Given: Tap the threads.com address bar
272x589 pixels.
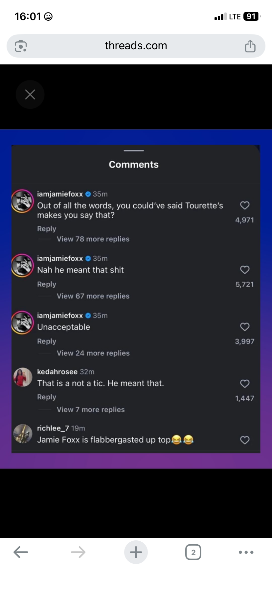Looking at the screenshot, I should coord(136,46).
